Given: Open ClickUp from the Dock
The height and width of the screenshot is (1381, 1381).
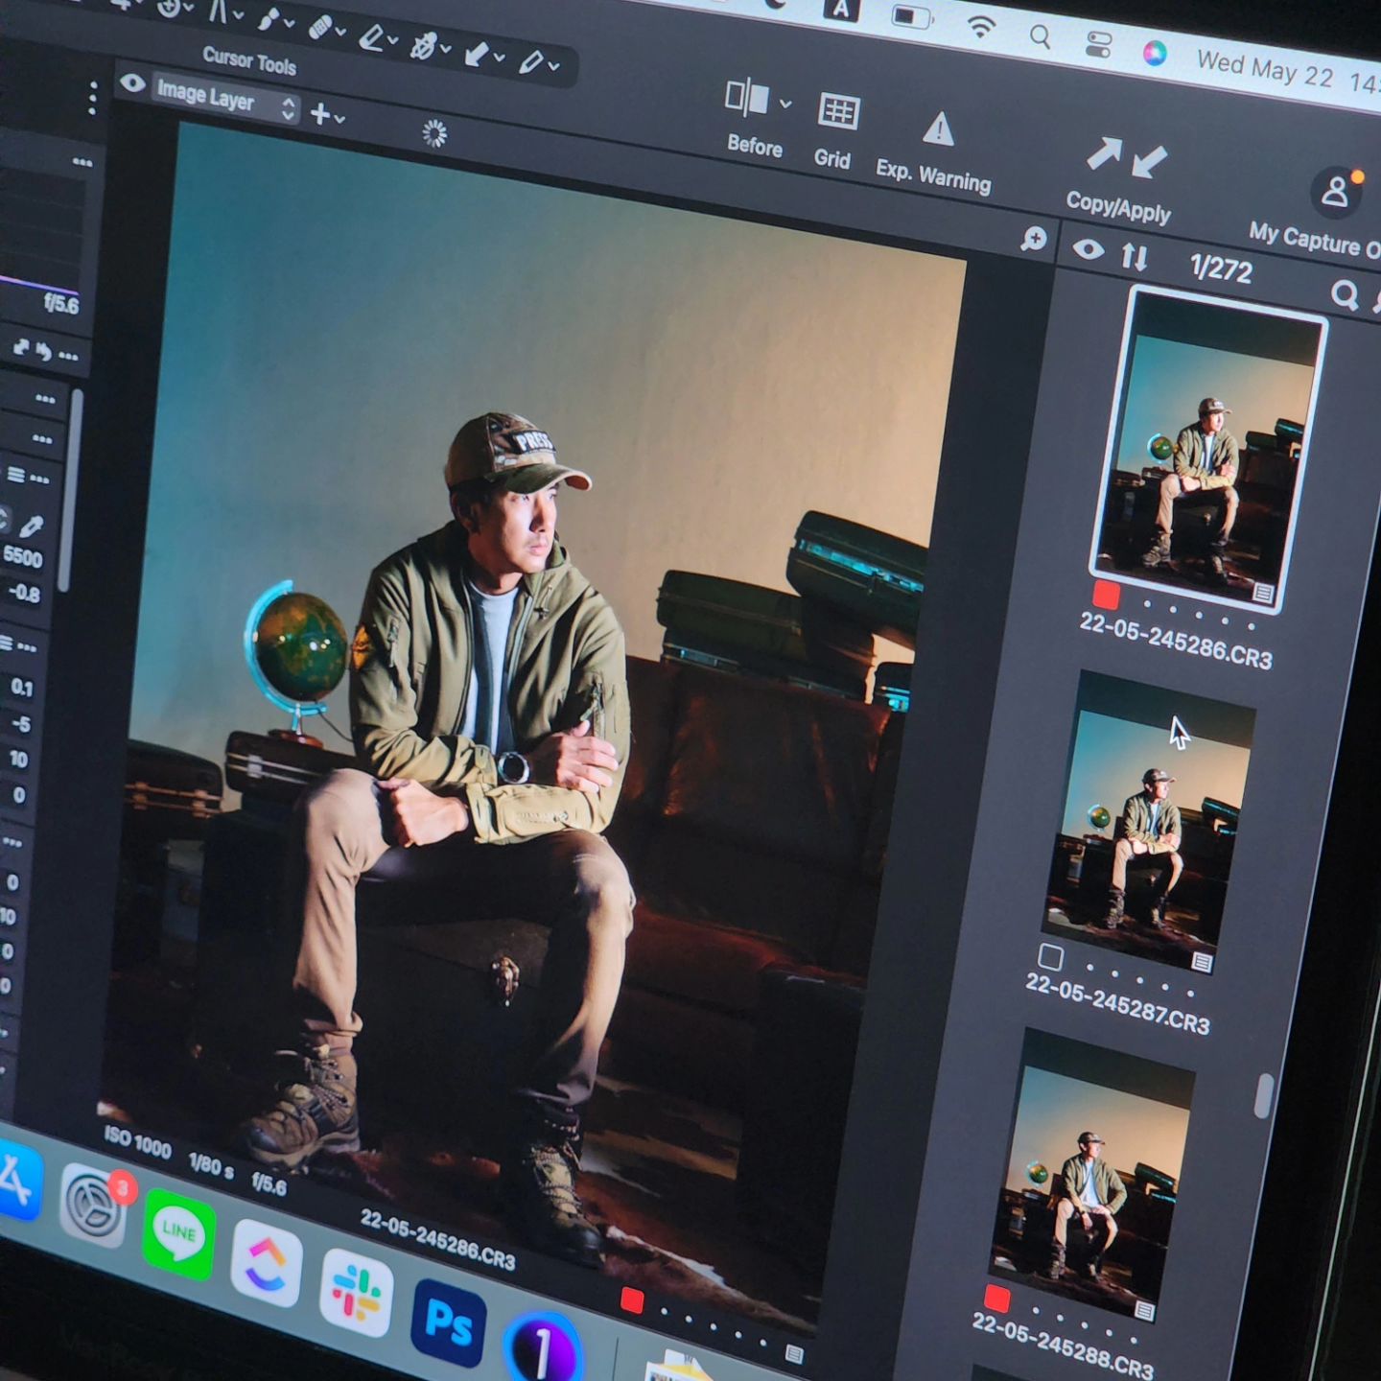Looking at the screenshot, I should click(267, 1261).
